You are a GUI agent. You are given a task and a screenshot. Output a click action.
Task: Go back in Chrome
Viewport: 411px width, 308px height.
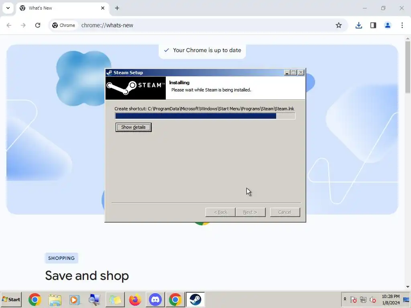(9, 25)
